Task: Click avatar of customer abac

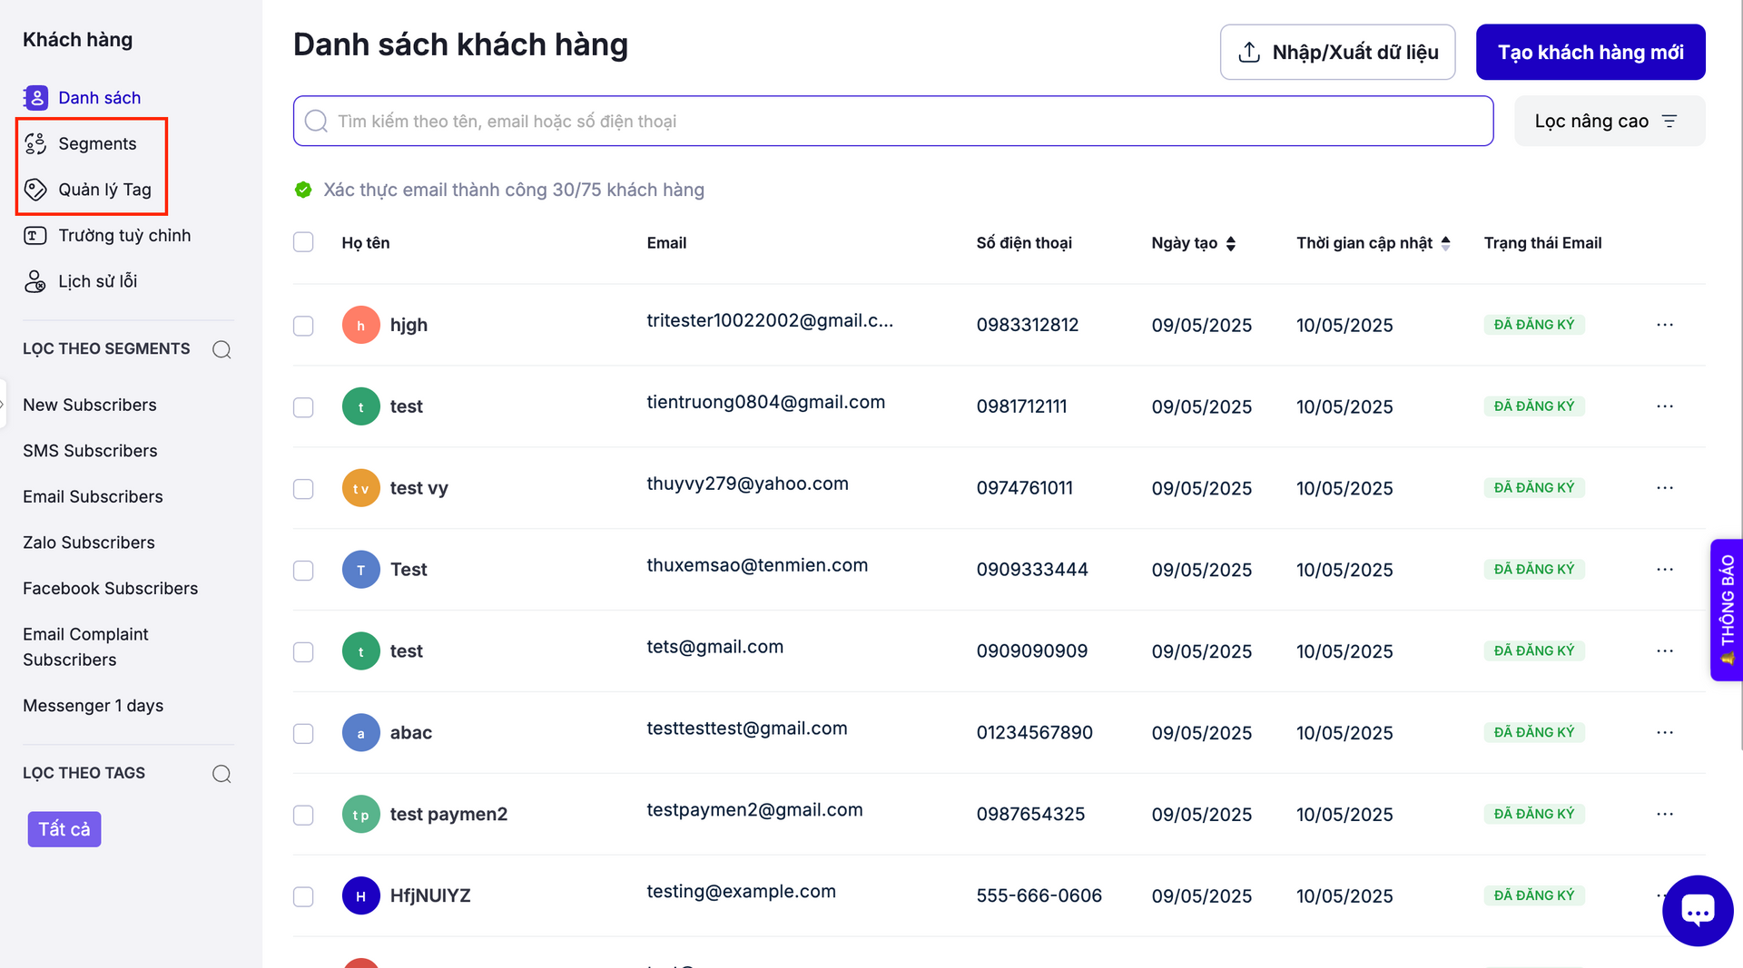Action: (360, 733)
